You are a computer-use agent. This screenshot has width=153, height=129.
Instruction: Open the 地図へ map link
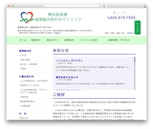coord(58,33)
